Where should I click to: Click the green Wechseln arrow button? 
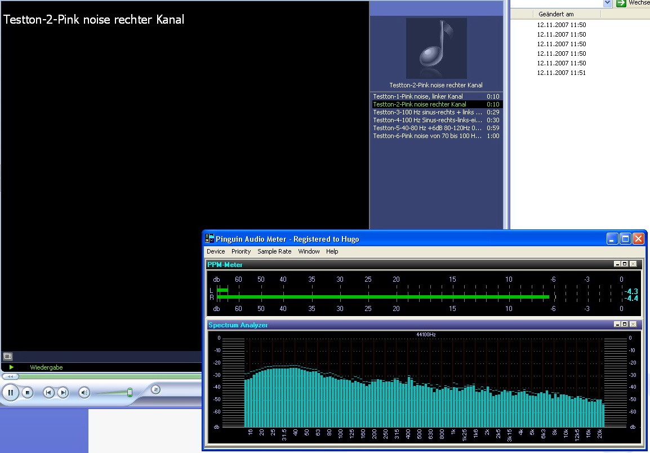coord(621,3)
